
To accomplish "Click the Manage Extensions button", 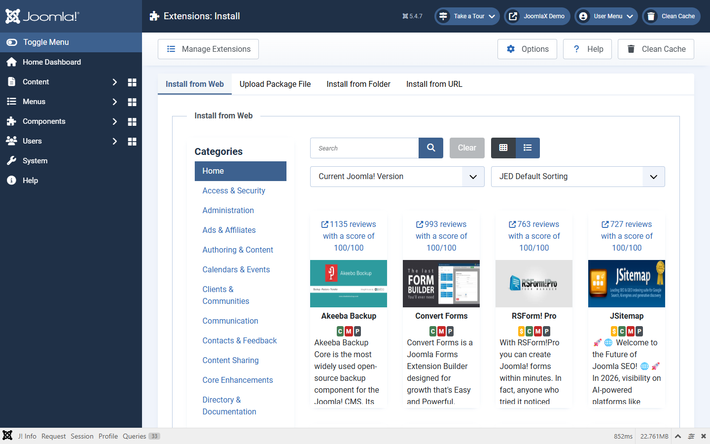I will (x=208, y=49).
